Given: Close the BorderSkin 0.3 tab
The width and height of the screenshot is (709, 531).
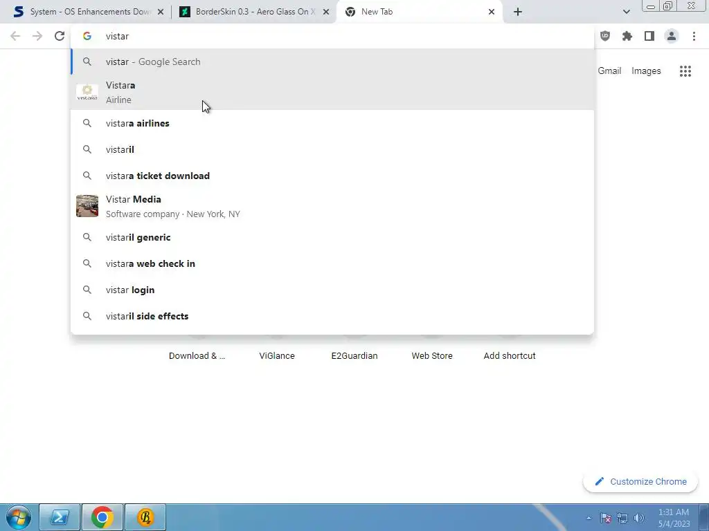Looking at the screenshot, I should click(326, 12).
